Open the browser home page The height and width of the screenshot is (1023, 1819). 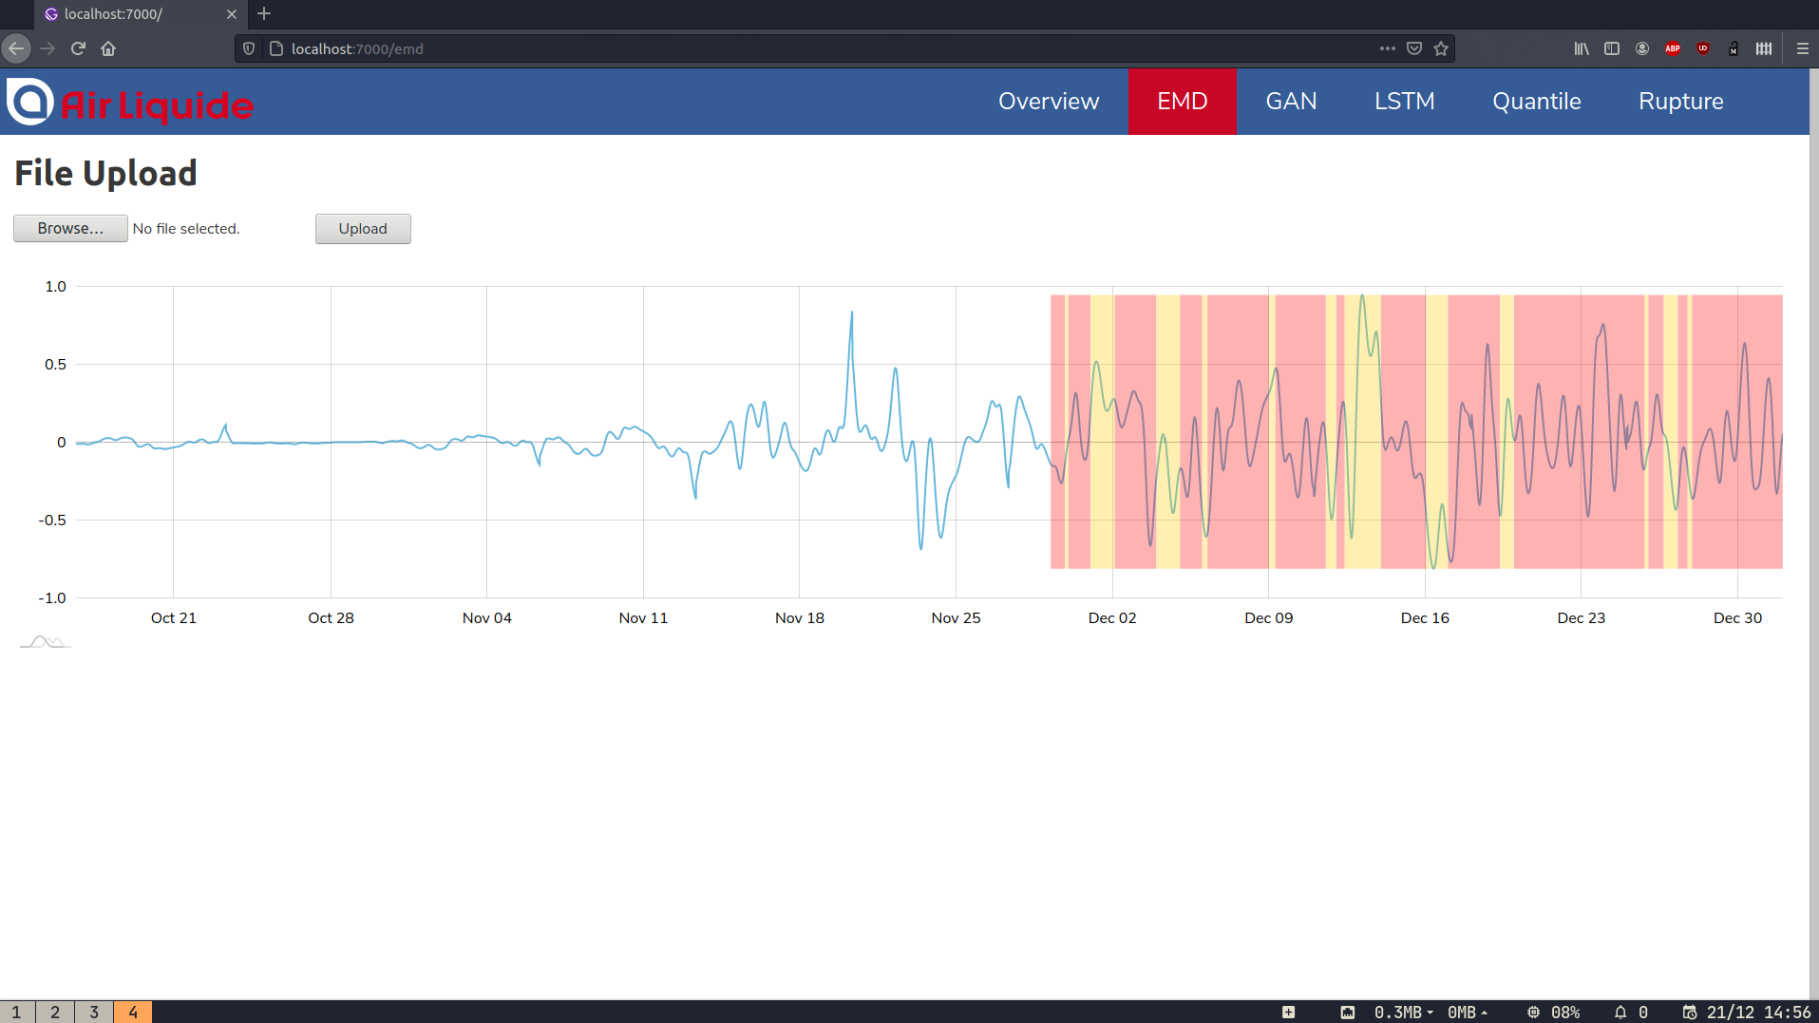(x=108, y=48)
